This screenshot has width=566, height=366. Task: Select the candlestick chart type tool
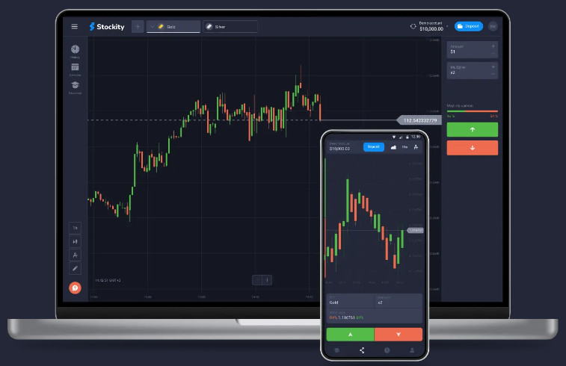coord(75,241)
